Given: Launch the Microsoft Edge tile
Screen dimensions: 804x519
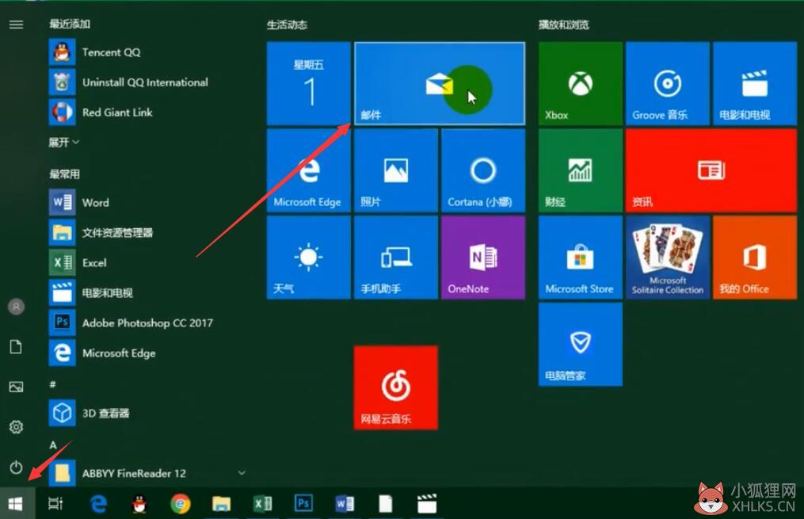Looking at the screenshot, I should tap(309, 170).
